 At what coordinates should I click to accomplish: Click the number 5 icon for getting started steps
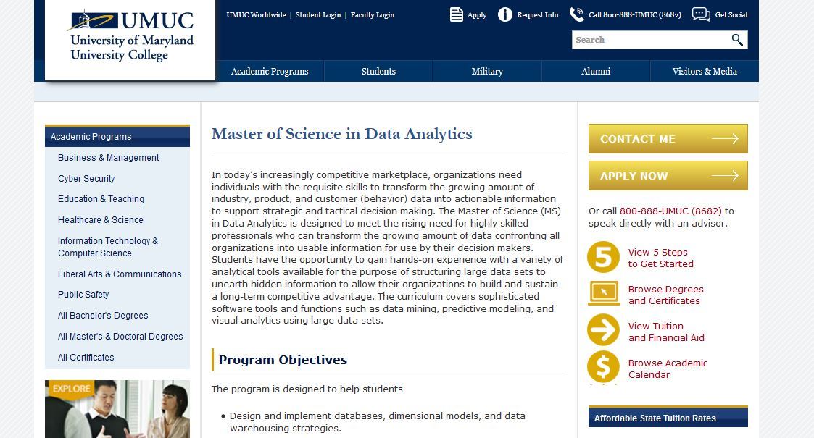602,258
